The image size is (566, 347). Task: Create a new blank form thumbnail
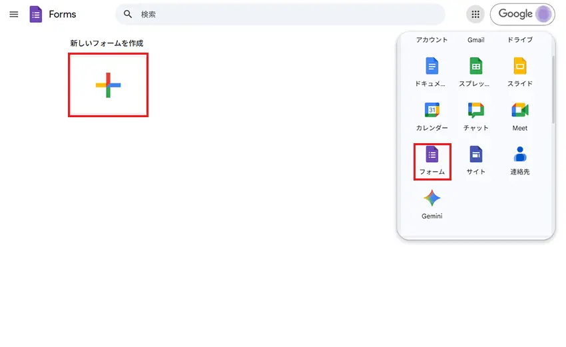108,85
